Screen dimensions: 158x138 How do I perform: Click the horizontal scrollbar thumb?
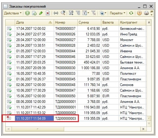tap(38, 129)
